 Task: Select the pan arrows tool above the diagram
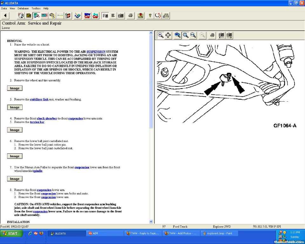pos(168,35)
